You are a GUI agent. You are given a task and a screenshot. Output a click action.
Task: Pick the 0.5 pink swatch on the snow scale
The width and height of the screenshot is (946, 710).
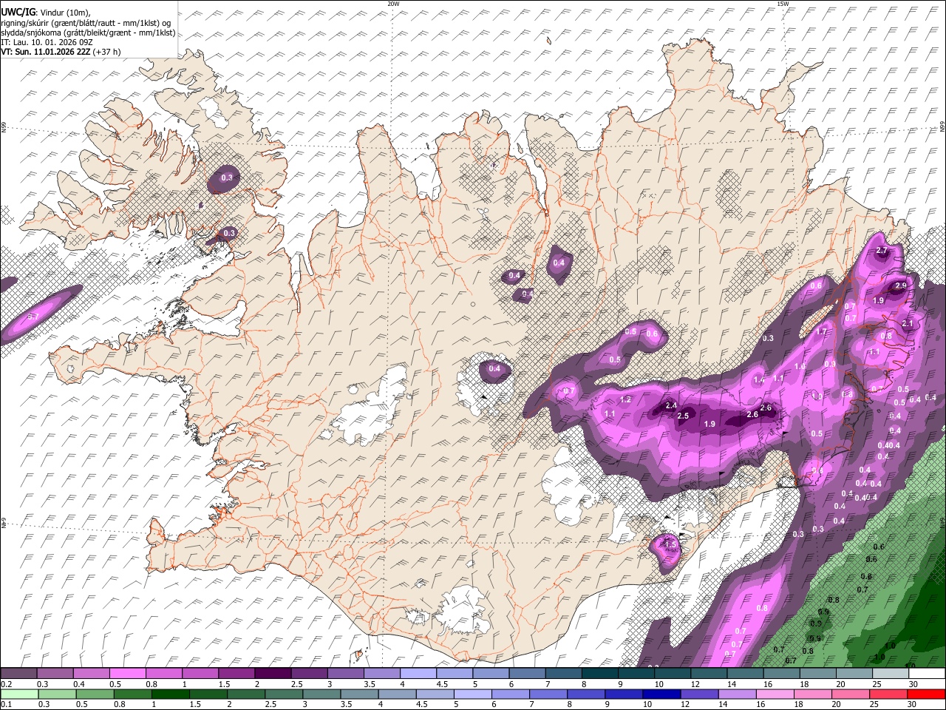point(127,674)
